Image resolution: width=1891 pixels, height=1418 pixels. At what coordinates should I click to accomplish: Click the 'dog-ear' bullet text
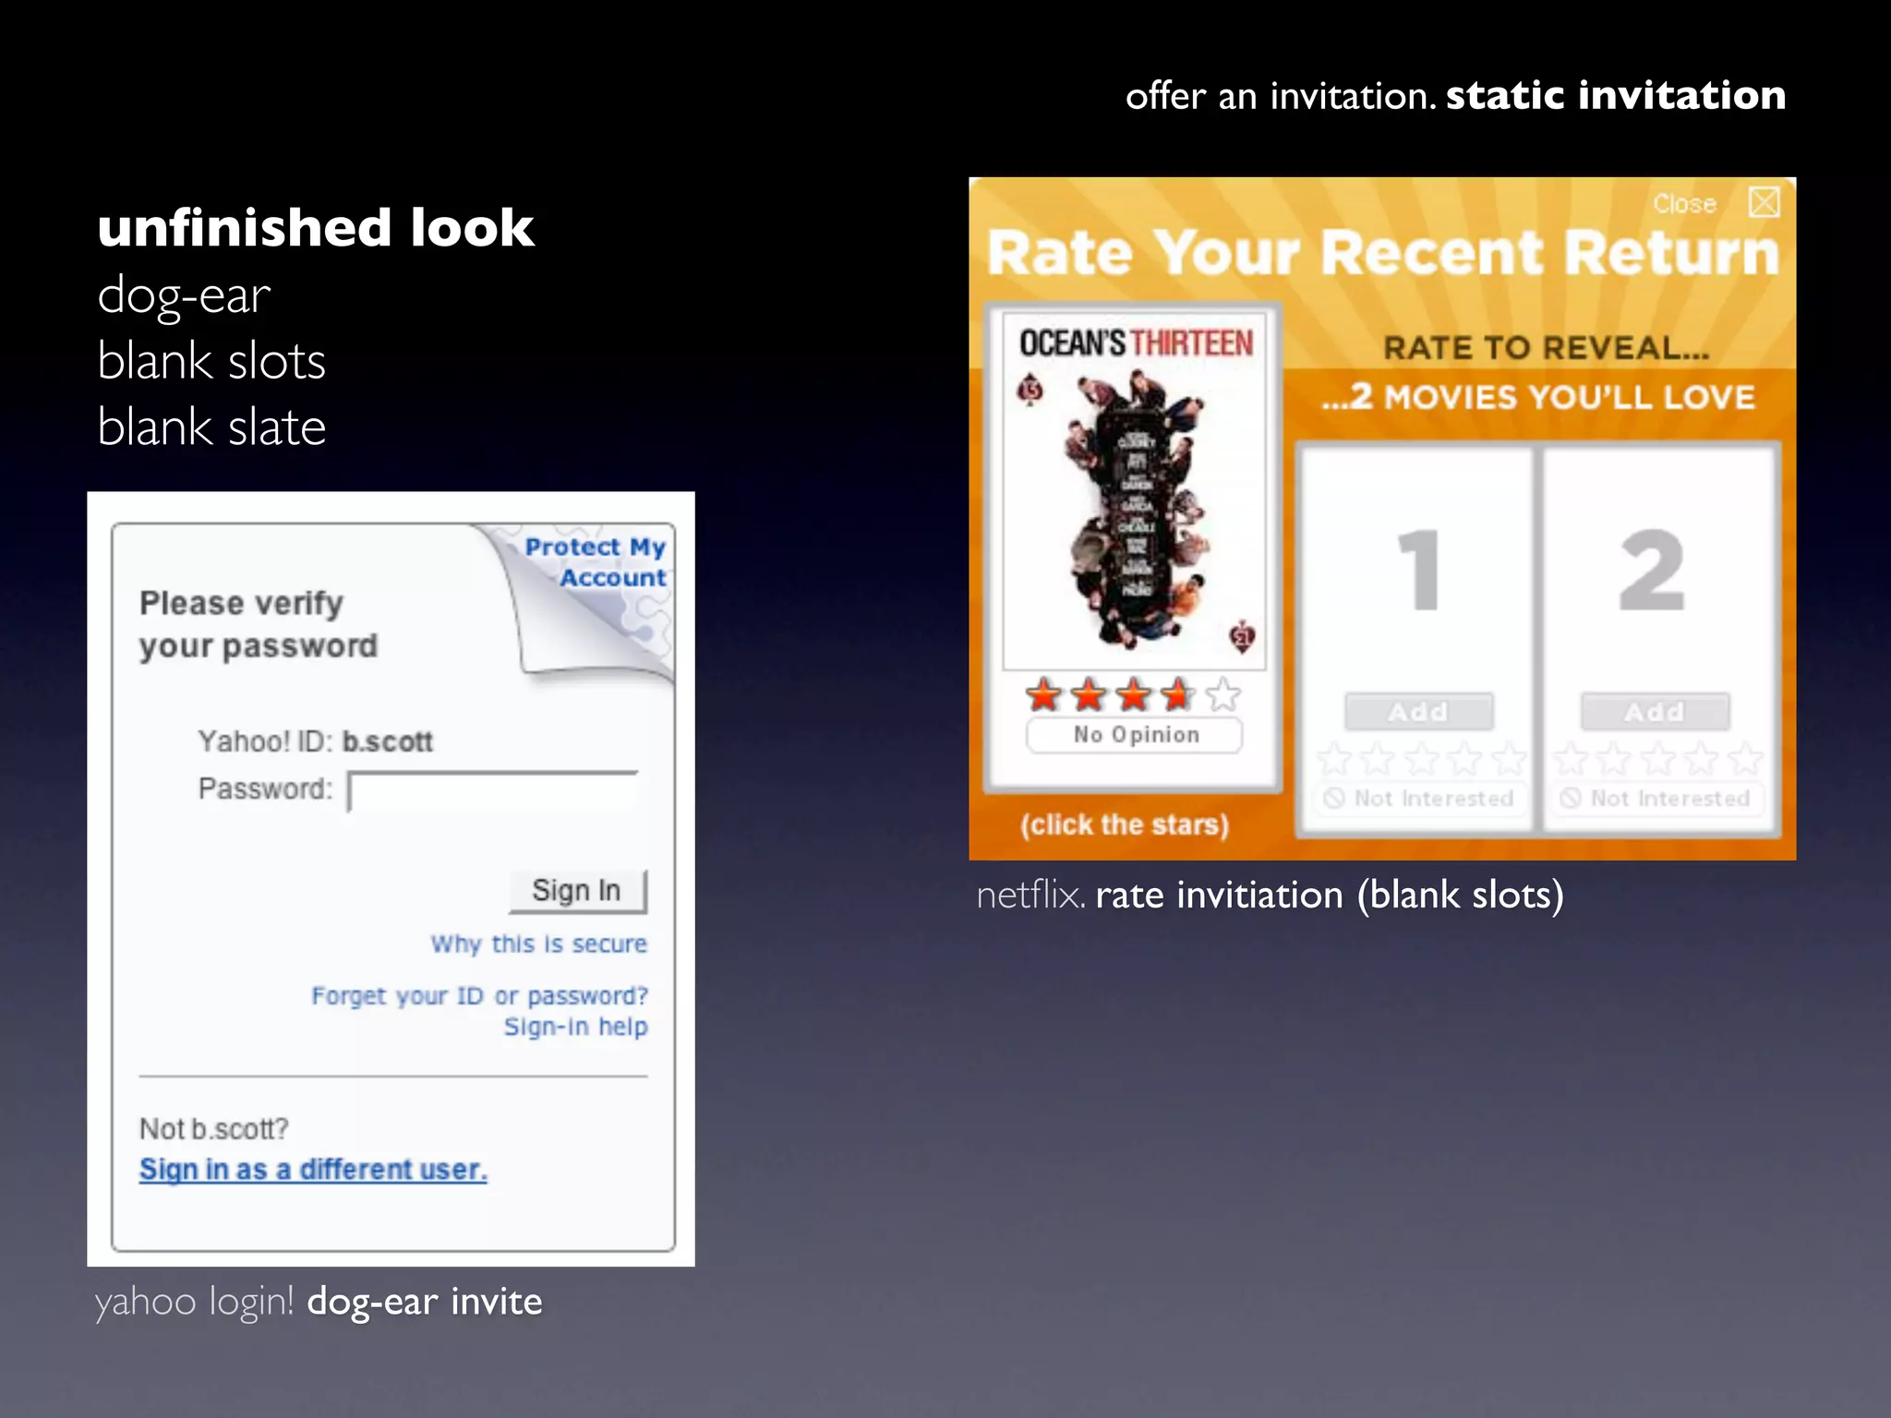(x=184, y=297)
